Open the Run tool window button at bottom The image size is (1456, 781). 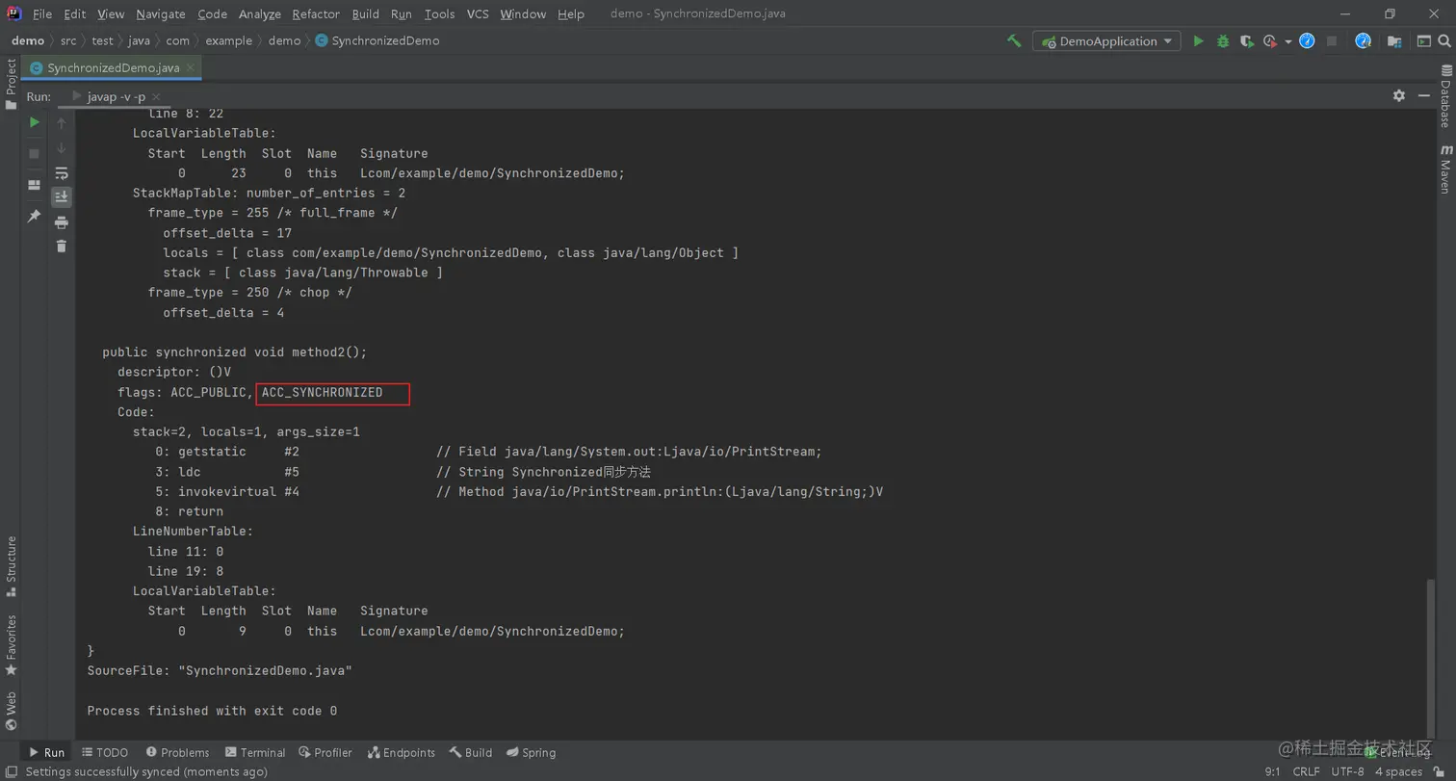[x=45, y=752]
